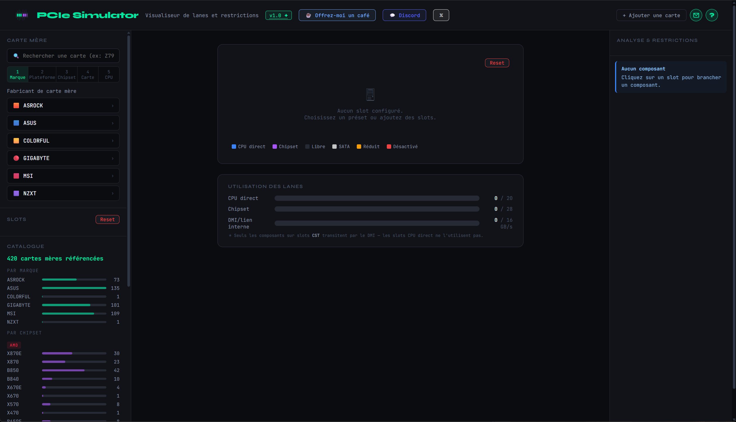Click the CPU direct lane usage bar
The width and height of the screenshot is (736, 422).
tap(377, 198)
